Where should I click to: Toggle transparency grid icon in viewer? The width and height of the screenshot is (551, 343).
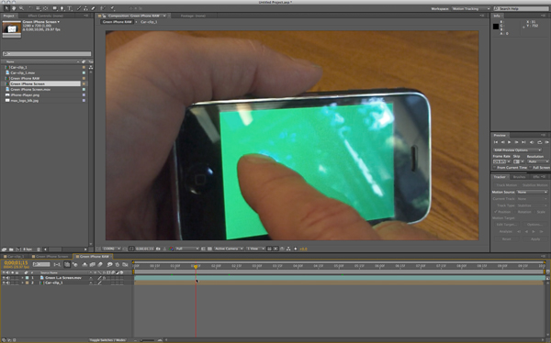click(x=209, y=249)
